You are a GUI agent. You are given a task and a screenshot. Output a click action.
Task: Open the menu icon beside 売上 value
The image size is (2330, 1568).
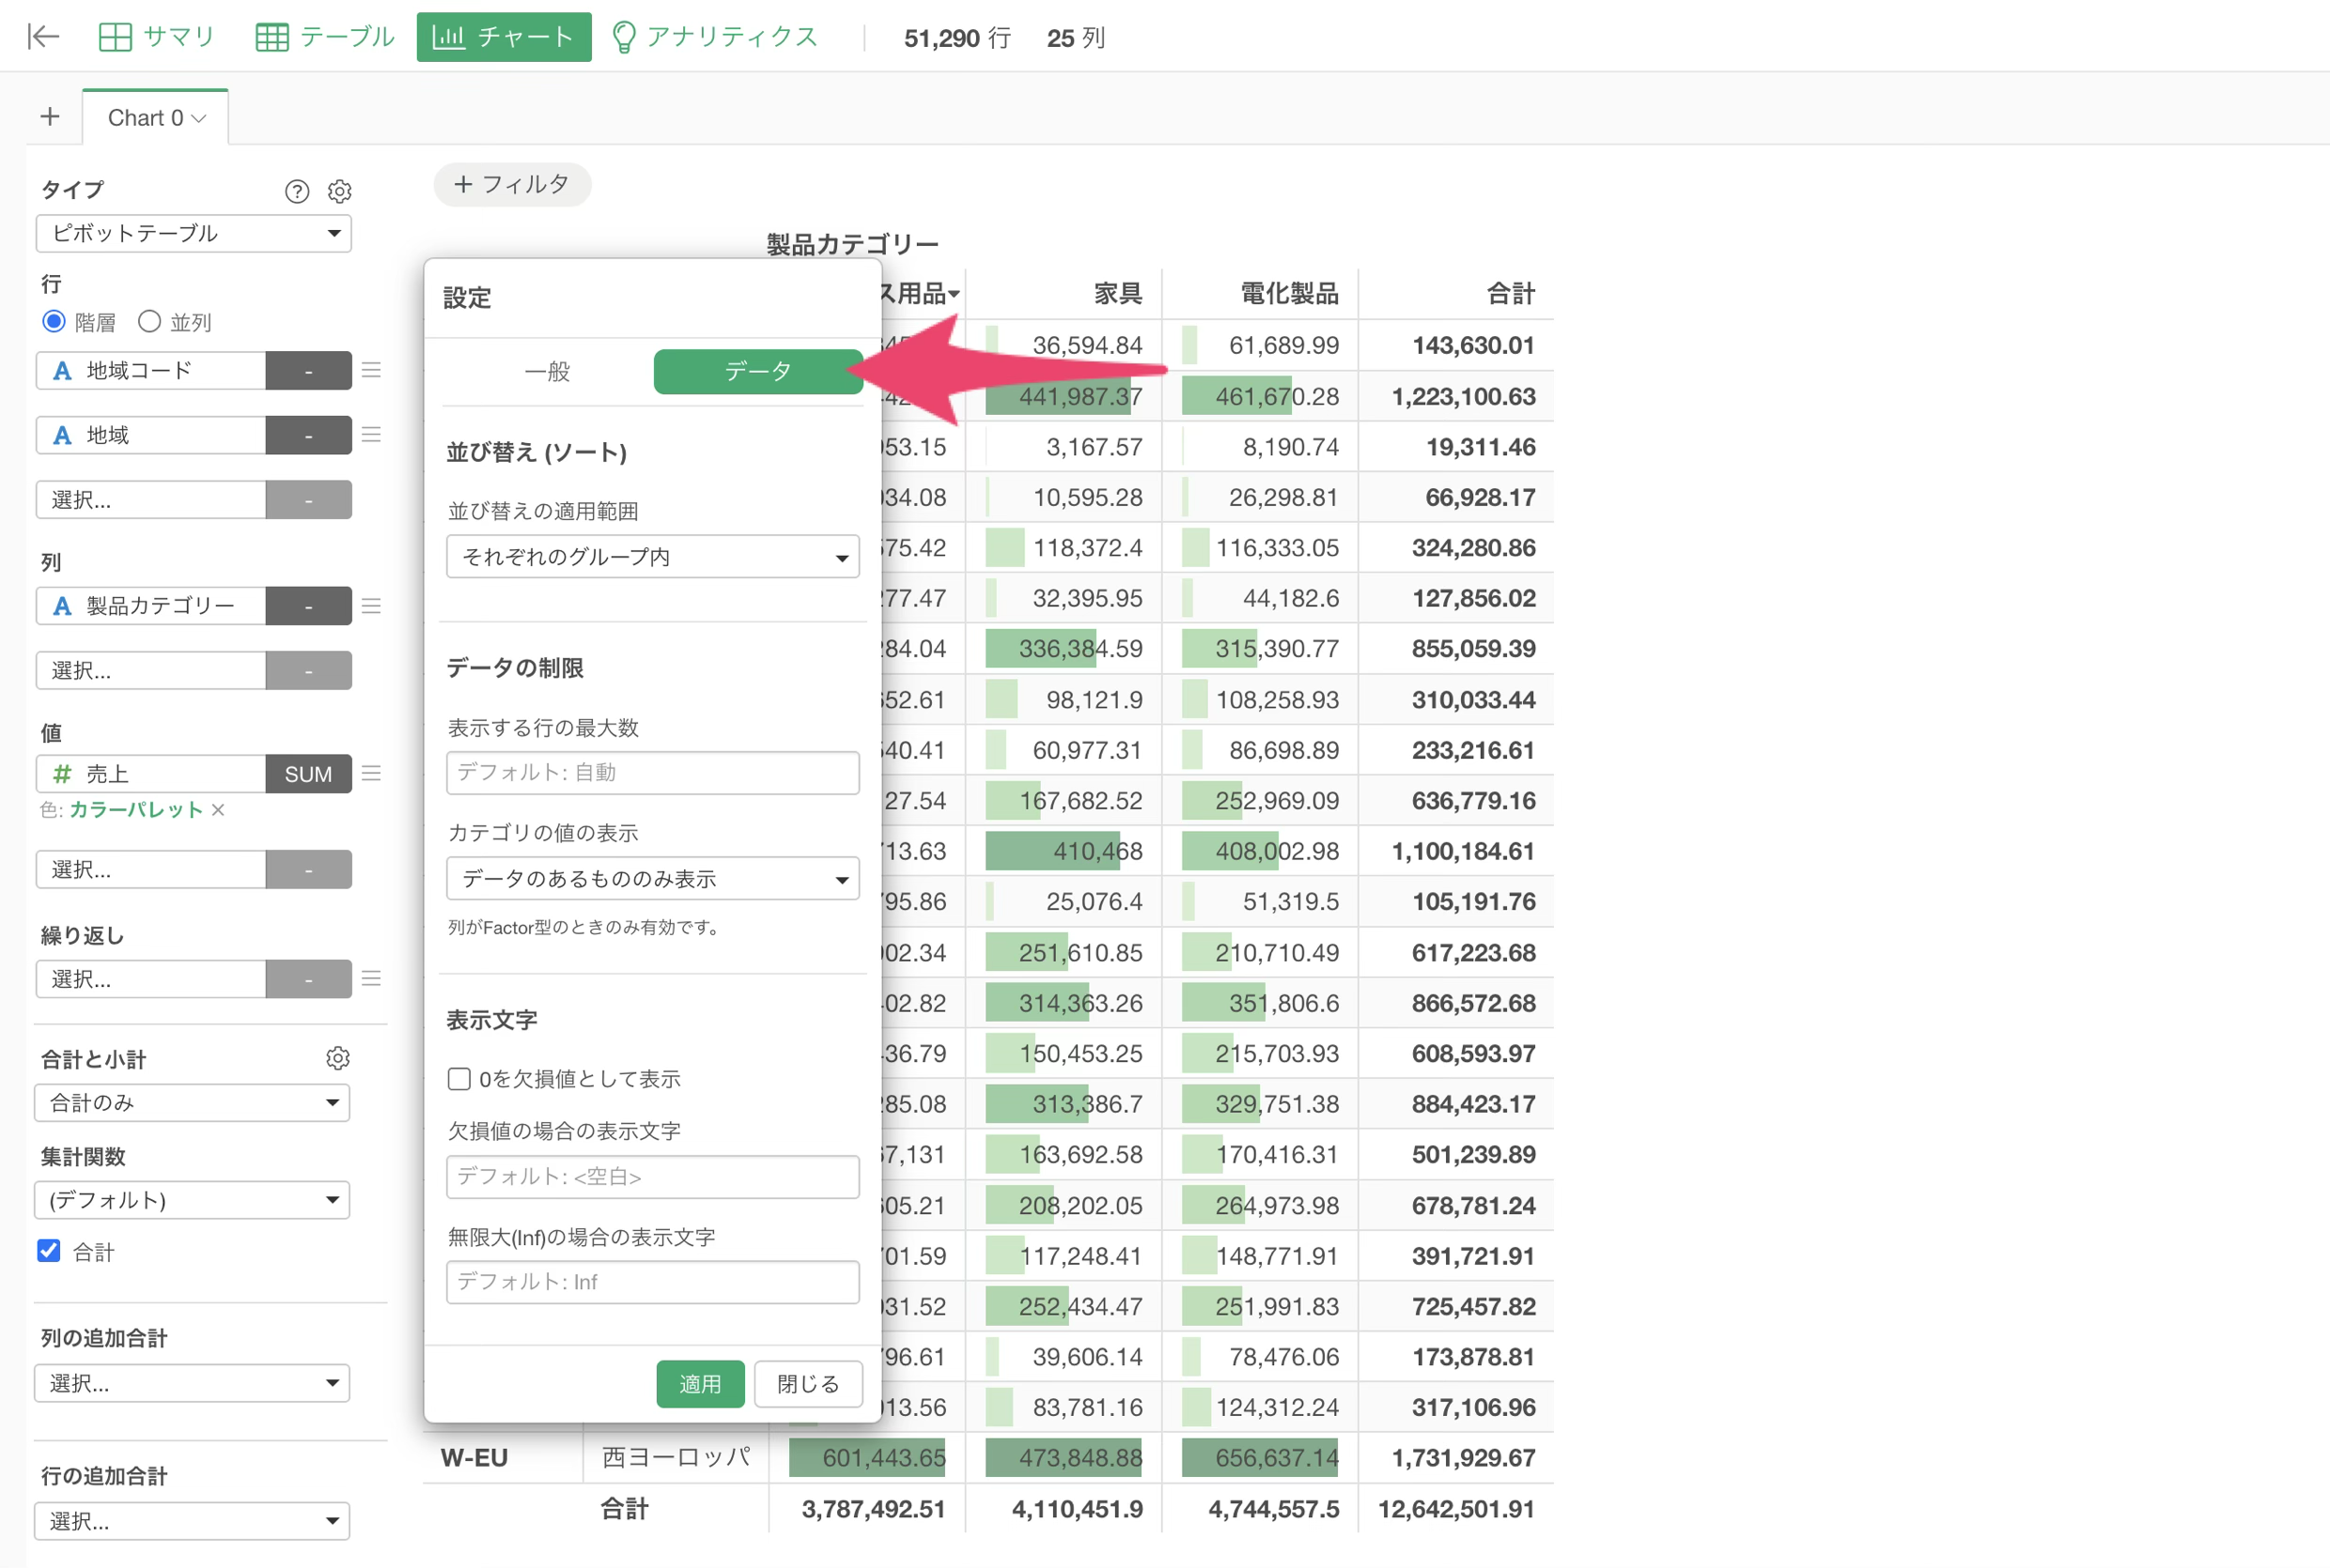click(371, 774)
